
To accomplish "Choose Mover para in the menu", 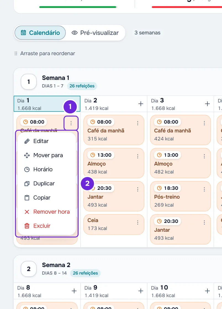I will pyautogui.click(x=47, y=155).
